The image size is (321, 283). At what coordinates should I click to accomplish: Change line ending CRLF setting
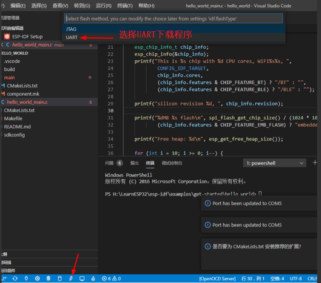pyautogui.click(x=312, y=279)
